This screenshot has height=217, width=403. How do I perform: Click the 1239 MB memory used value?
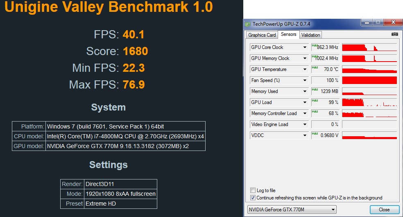click(x=325, y=91)
